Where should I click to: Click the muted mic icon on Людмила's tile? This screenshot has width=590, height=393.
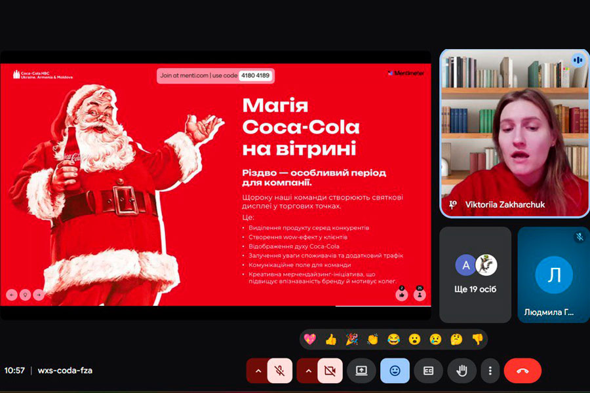tap(580, 236)
